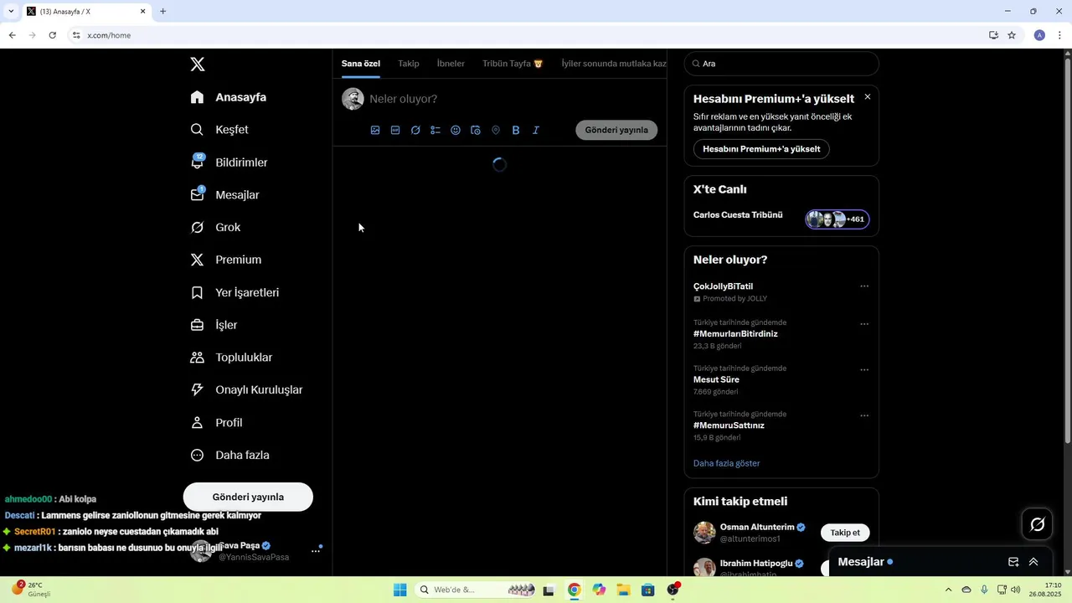Switch to İyiler sonunda mutlaka kaz tab

614,64
